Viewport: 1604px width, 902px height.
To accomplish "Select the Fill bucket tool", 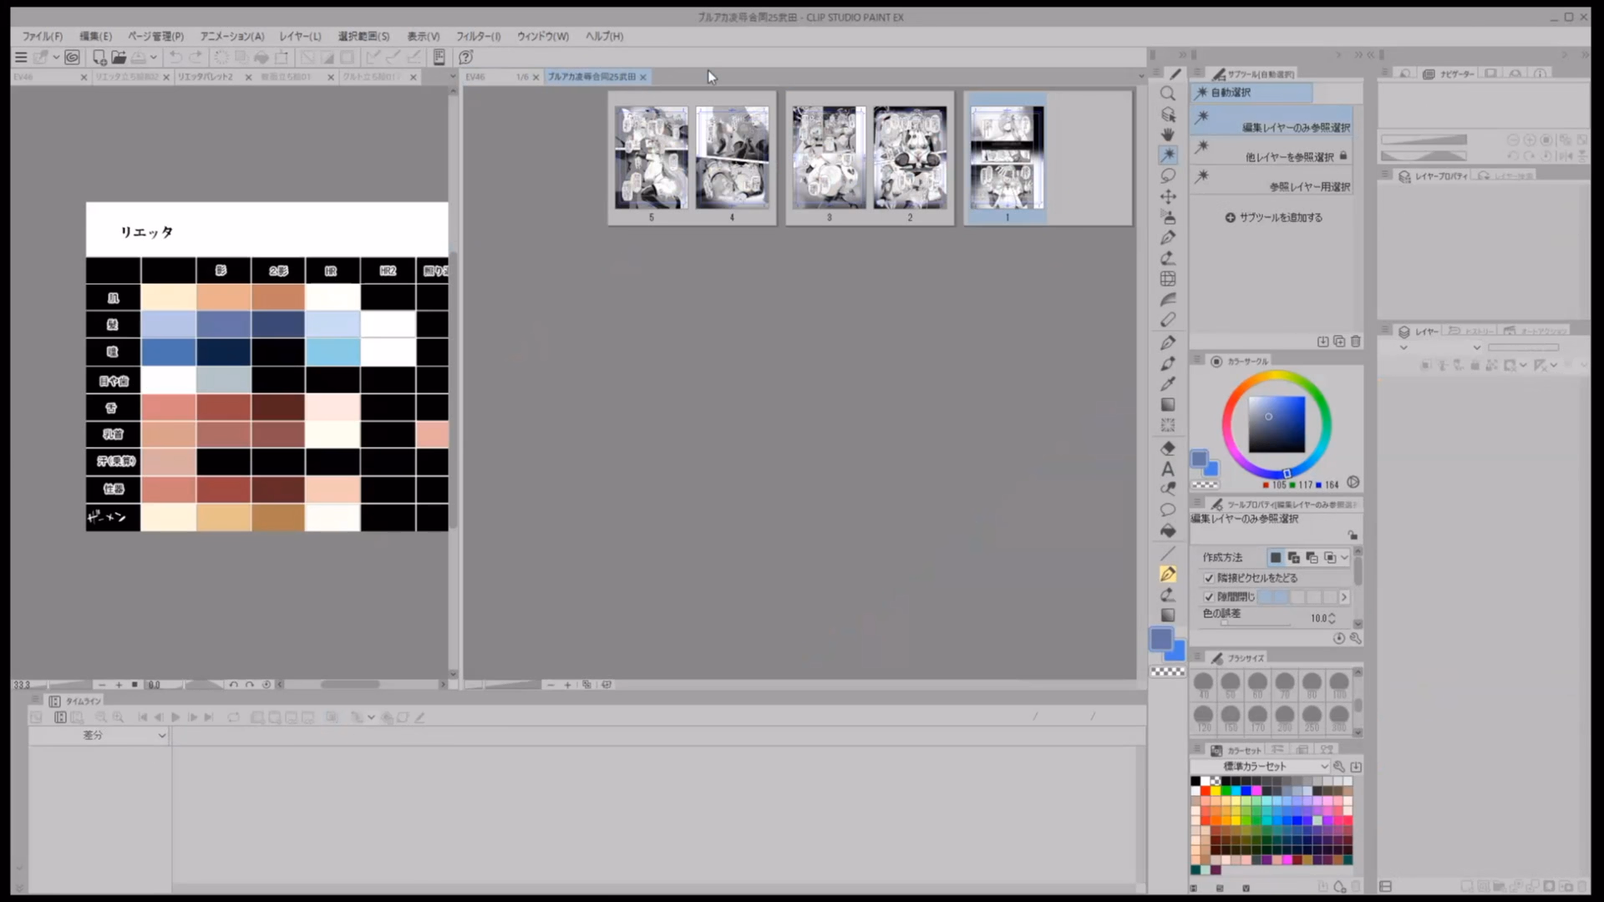I will [x=1168, y=531].
